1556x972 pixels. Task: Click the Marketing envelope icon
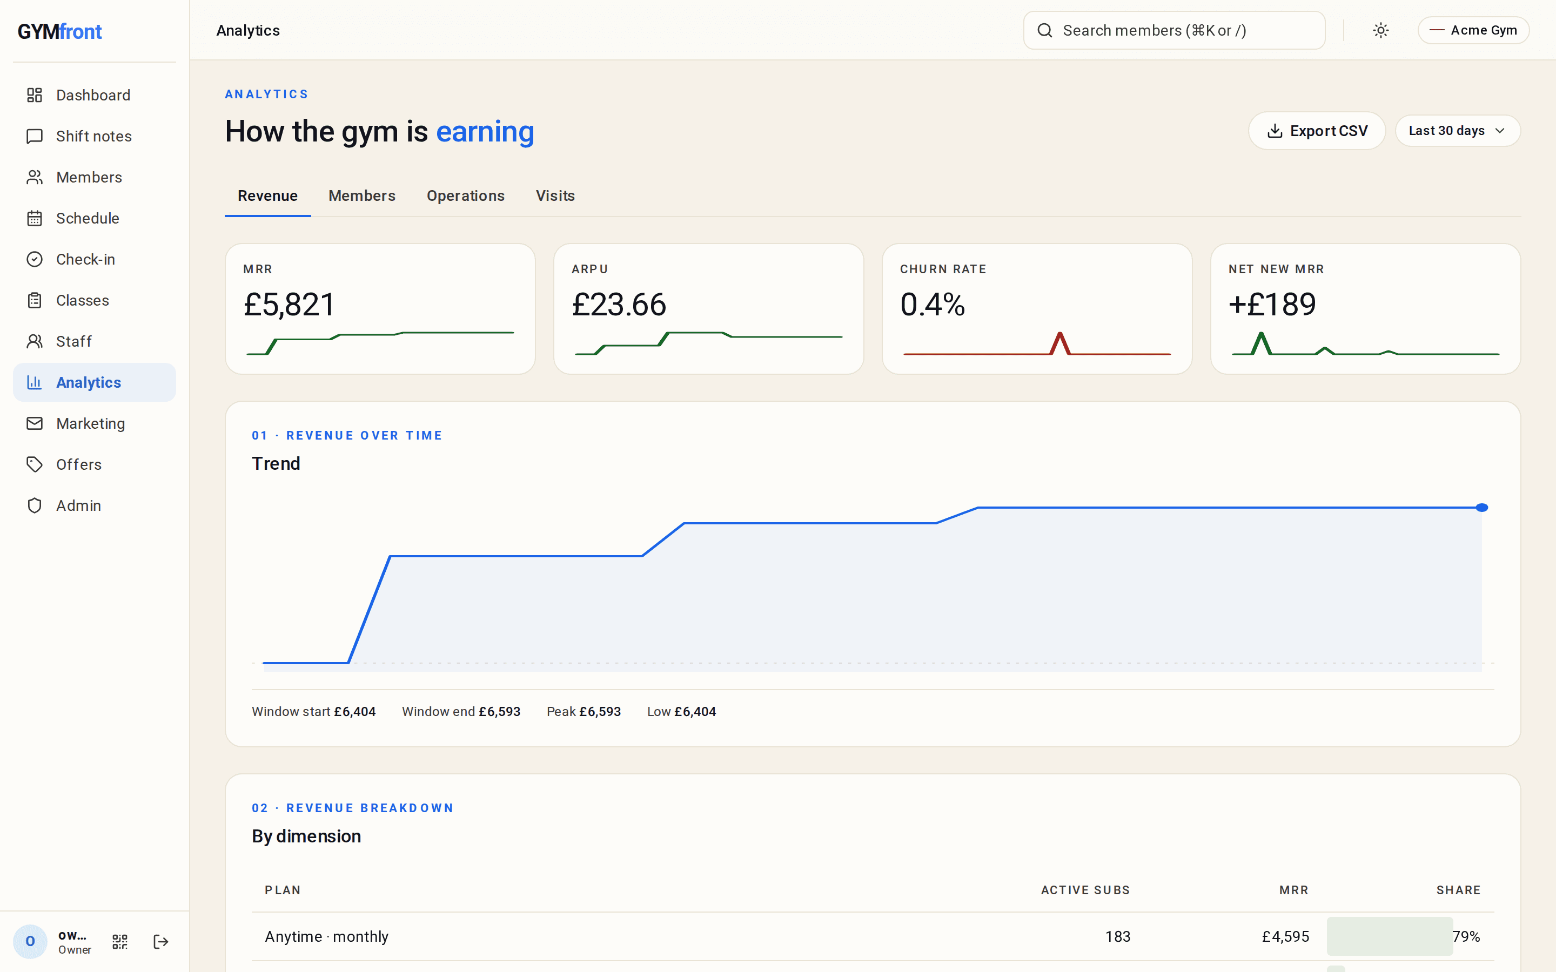[x=35, y=424]
